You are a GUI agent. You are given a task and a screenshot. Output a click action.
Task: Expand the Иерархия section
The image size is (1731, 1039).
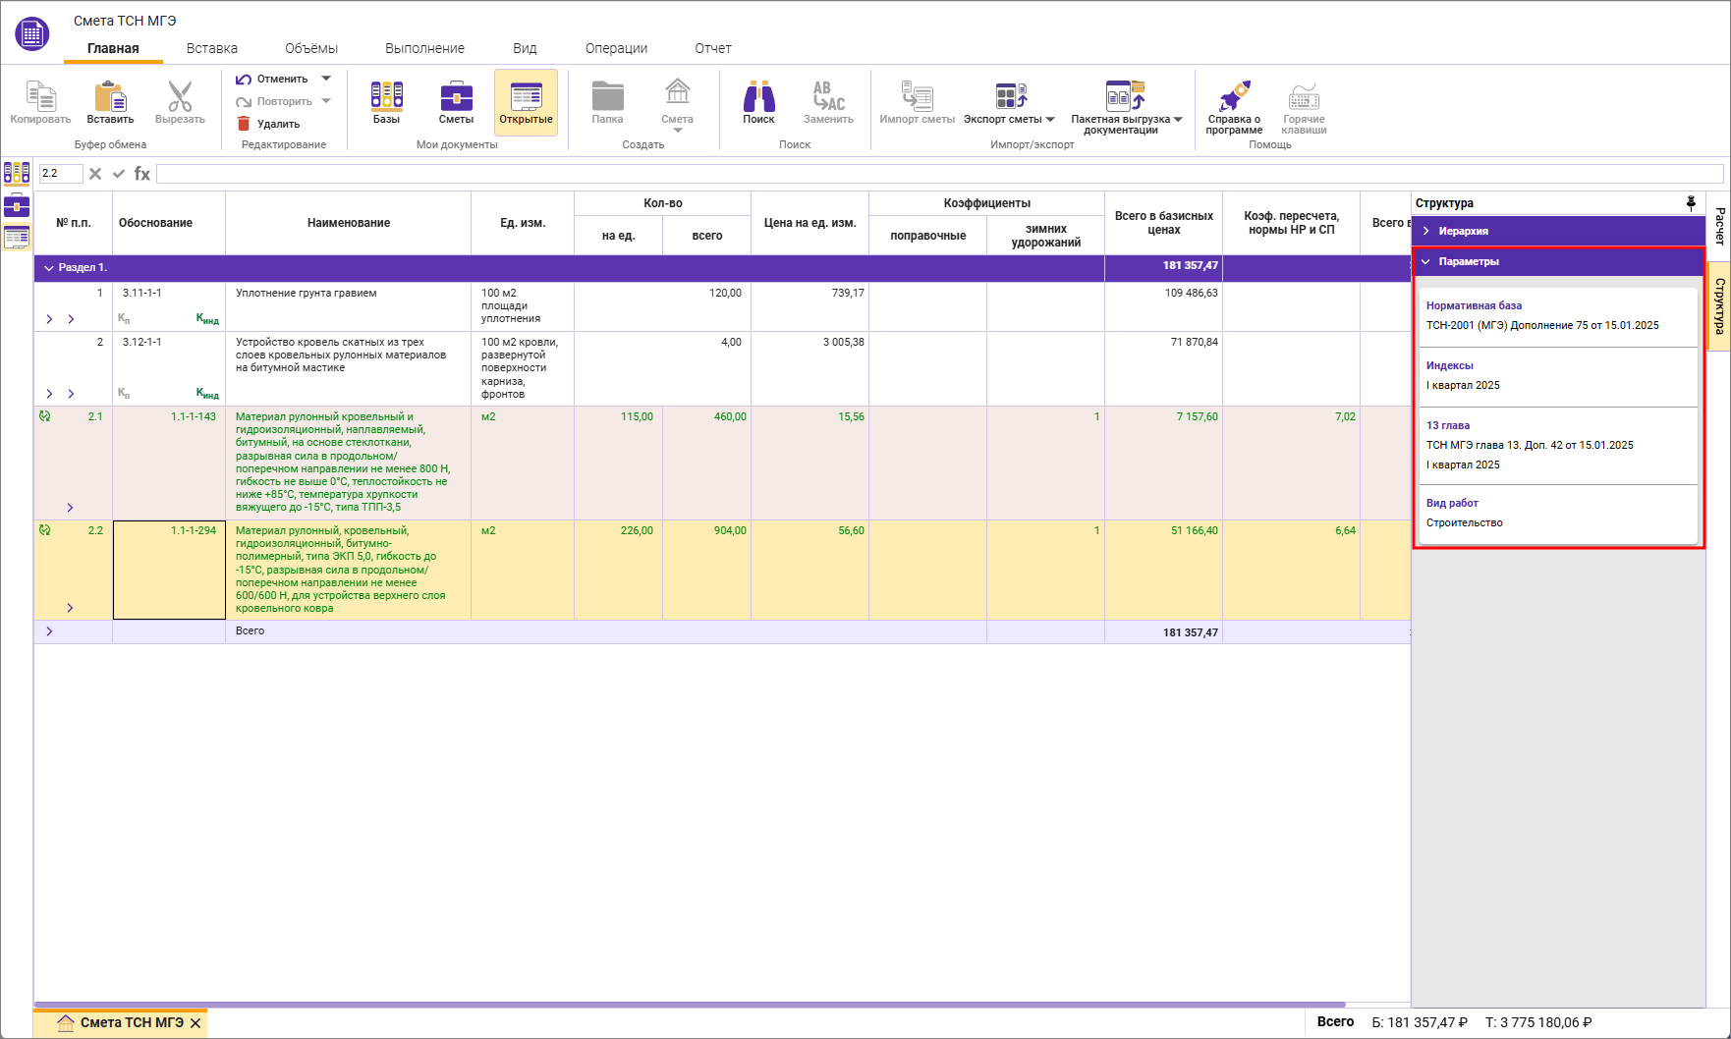pyautogui.click(x=1463, y=231)
